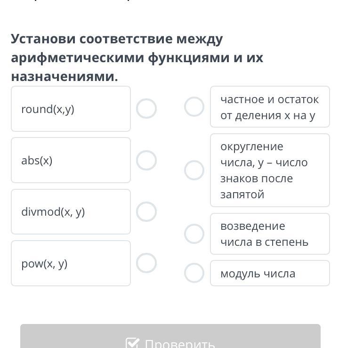This screenshot has width=347, height=348.
Task: Choose the circle beside 'возведение числа в степень'
Action: (x=194, y=234)
